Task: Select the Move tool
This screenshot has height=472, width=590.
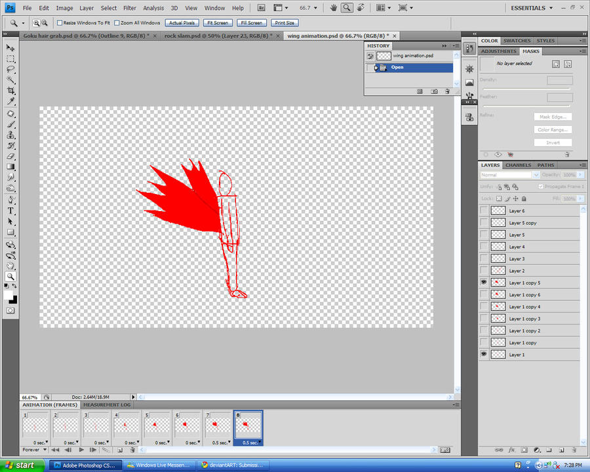Action: pos(10,47)
